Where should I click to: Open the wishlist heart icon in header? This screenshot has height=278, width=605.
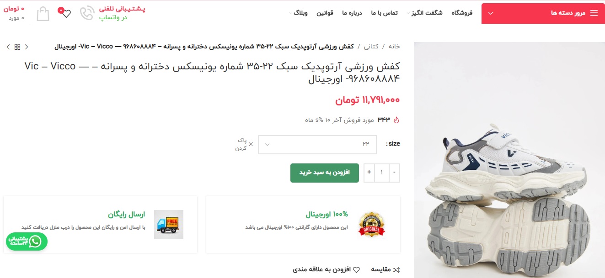tap(65, 13)
